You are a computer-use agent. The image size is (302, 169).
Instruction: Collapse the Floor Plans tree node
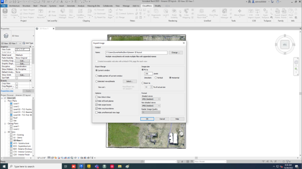[x=5, y=101]
